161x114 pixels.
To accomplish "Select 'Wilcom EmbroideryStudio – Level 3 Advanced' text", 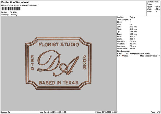I will pos(19,5).
